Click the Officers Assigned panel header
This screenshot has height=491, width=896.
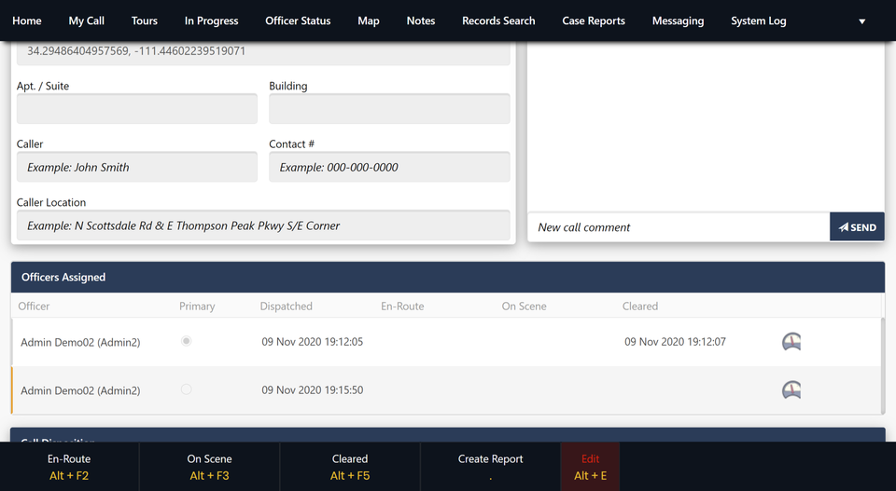pos(448,277)
